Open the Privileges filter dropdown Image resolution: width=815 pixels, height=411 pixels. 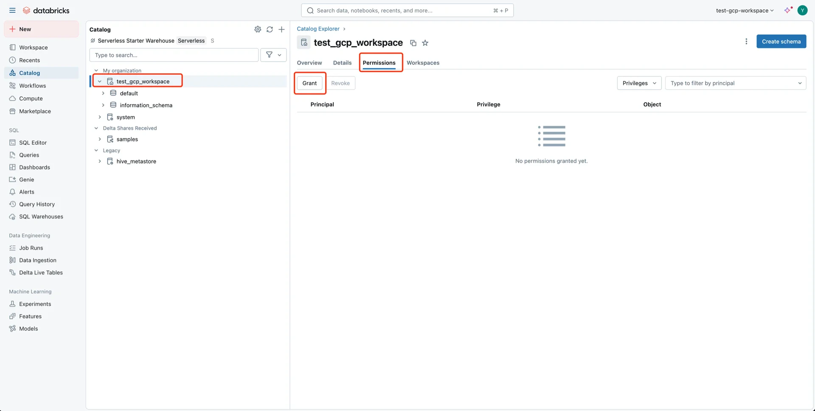pyautogui.click(x=639, y=83)
